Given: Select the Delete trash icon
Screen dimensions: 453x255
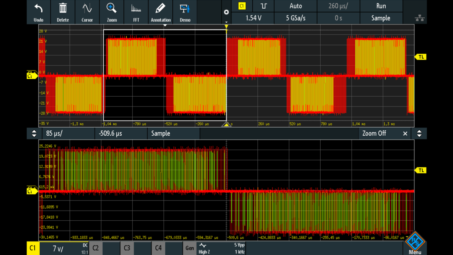Looking at the screenshot, I should [x=63, y=12].
